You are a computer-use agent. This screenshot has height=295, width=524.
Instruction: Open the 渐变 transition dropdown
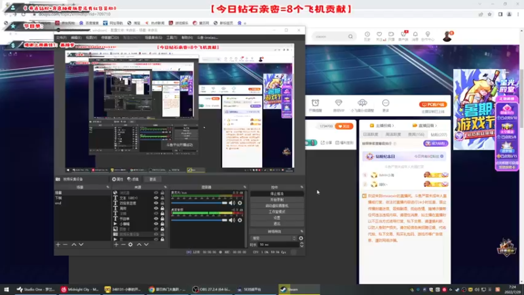[x=274, y=238]
